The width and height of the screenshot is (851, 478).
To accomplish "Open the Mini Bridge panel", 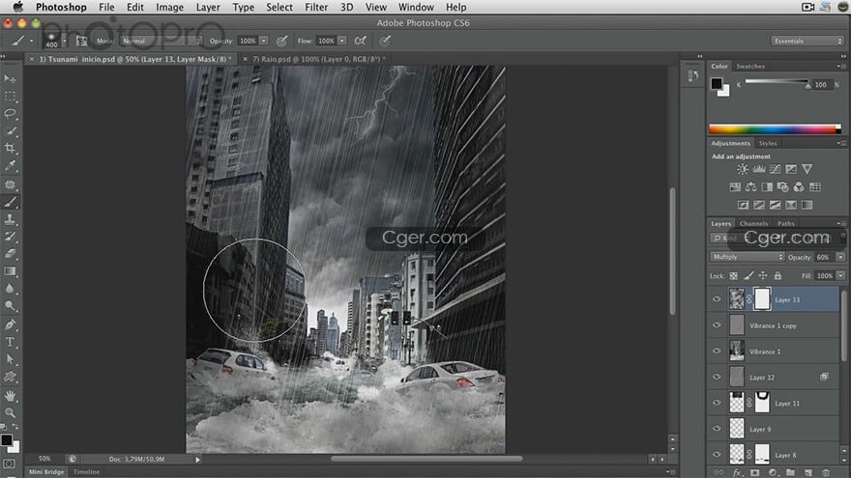I will 46,472.
